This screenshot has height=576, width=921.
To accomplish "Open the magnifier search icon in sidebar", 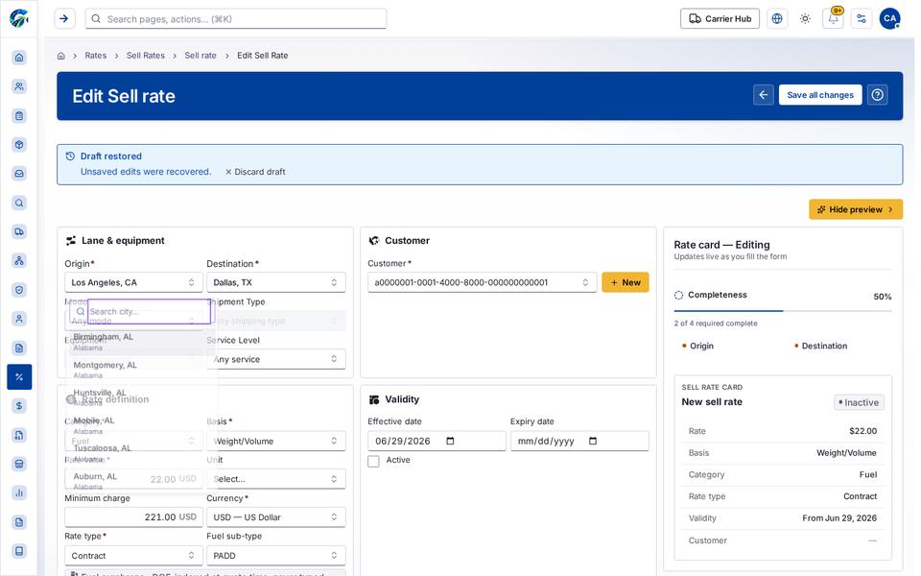I will (19, 203).
